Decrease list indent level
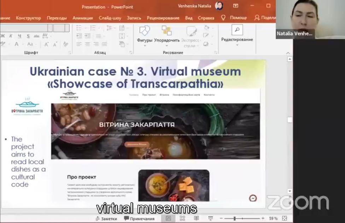Viewport: 345px width, 223px height. coord(79,36)
